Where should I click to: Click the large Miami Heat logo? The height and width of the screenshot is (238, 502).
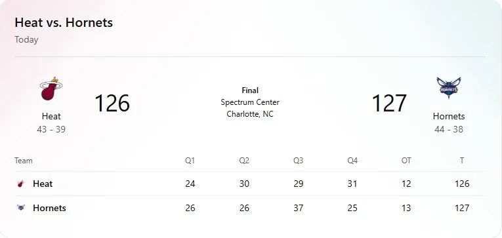point(51,89)
